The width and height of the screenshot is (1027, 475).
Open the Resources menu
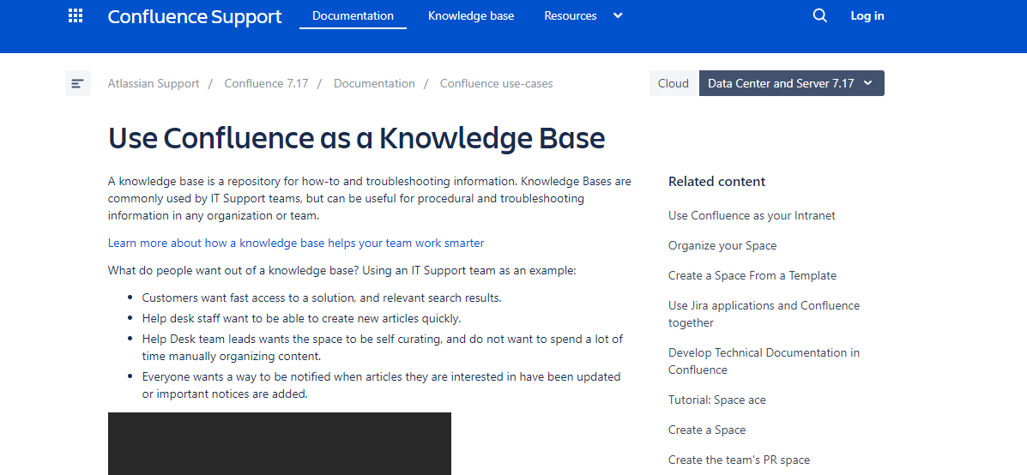571,15
